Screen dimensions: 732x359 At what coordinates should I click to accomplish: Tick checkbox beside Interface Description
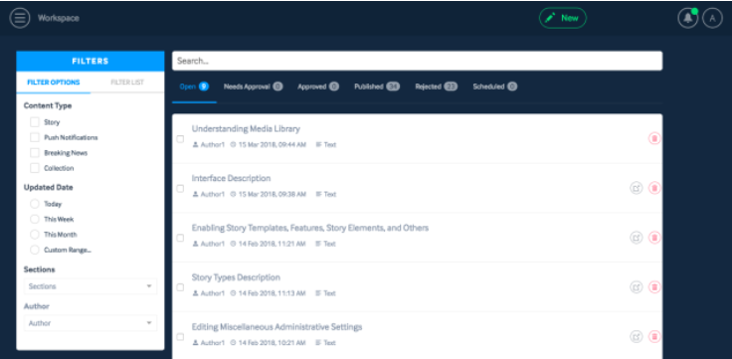pyautogui.click(x=180, y=189)
